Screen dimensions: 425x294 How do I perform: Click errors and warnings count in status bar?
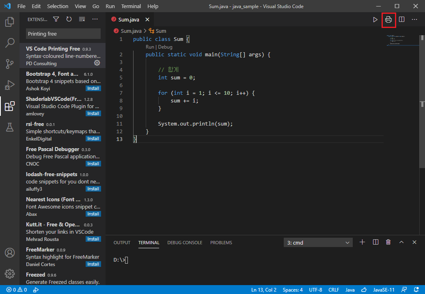click(17, 290)
